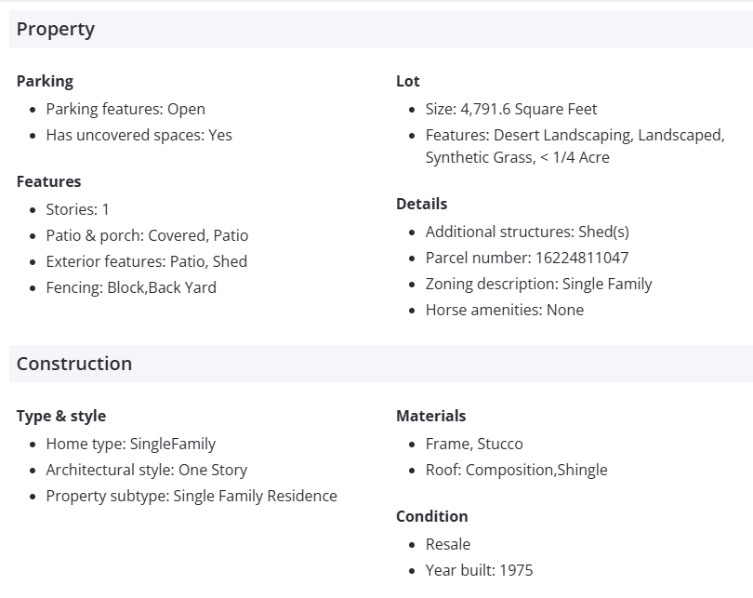Click the Construction section header
The width and height of the screenshot is (753, 598).
pyautogui.click(x=74, y=364)
